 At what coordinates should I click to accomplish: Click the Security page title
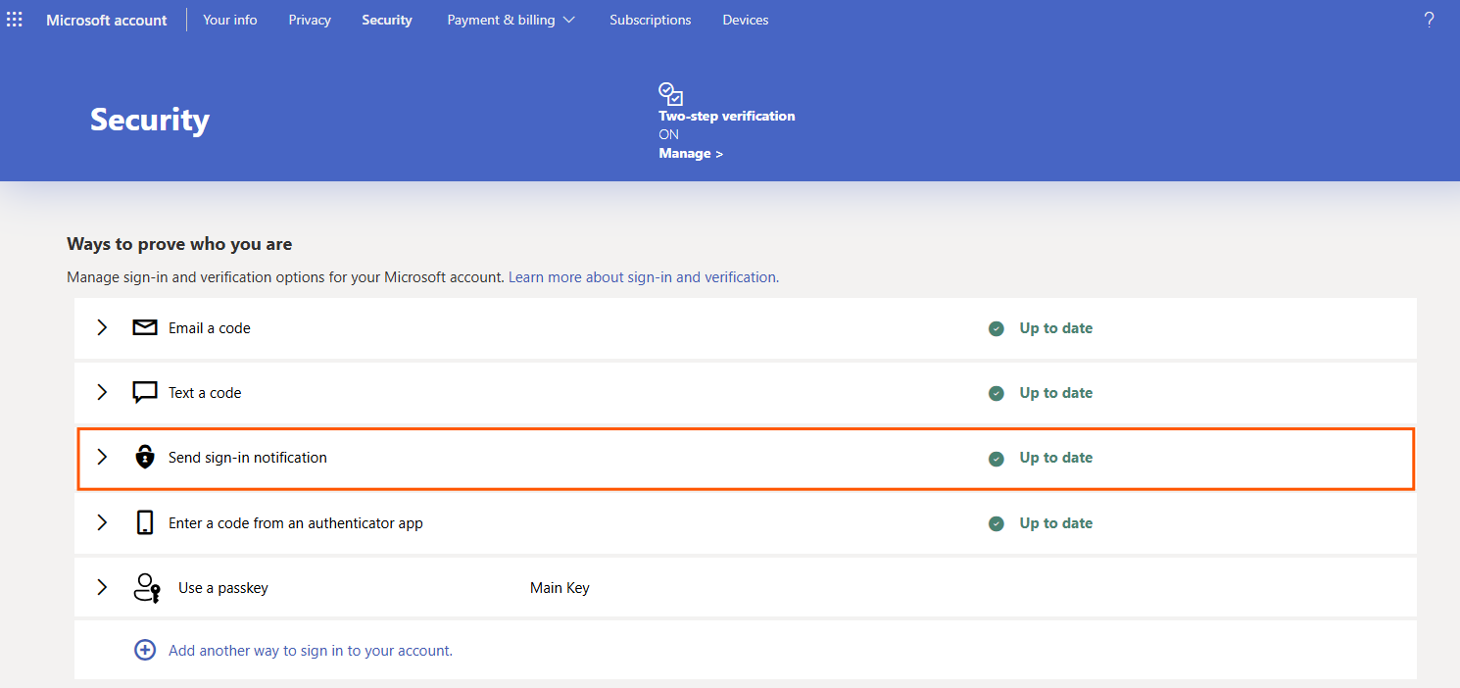coord(150,120)
